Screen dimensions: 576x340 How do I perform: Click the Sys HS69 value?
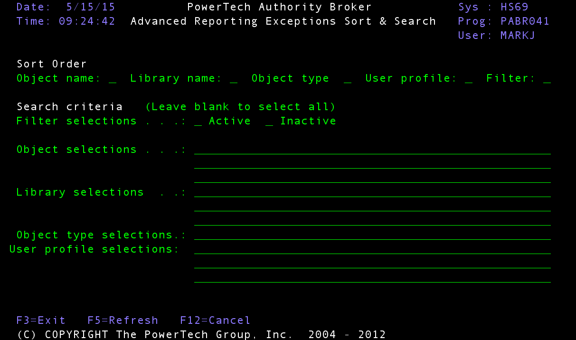click(514, 7)
